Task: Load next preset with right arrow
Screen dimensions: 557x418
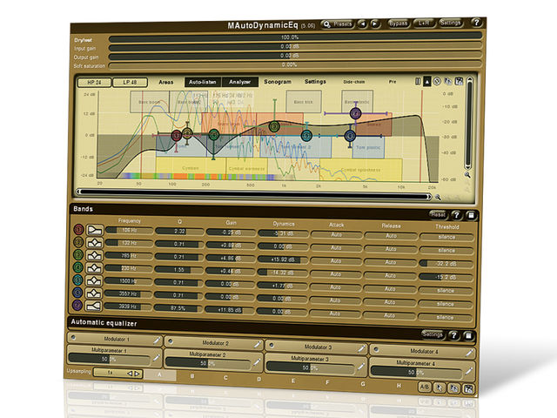Action: click(x=375, y=24)
